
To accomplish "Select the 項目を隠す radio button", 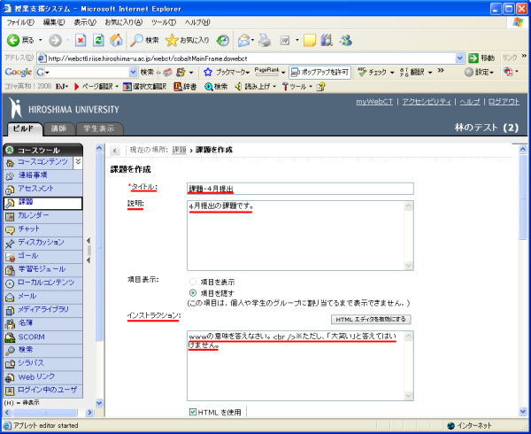I will 193,292.
